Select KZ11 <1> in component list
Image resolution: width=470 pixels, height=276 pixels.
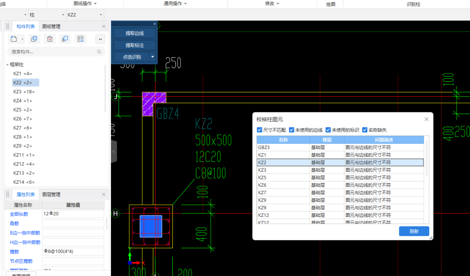24,155
